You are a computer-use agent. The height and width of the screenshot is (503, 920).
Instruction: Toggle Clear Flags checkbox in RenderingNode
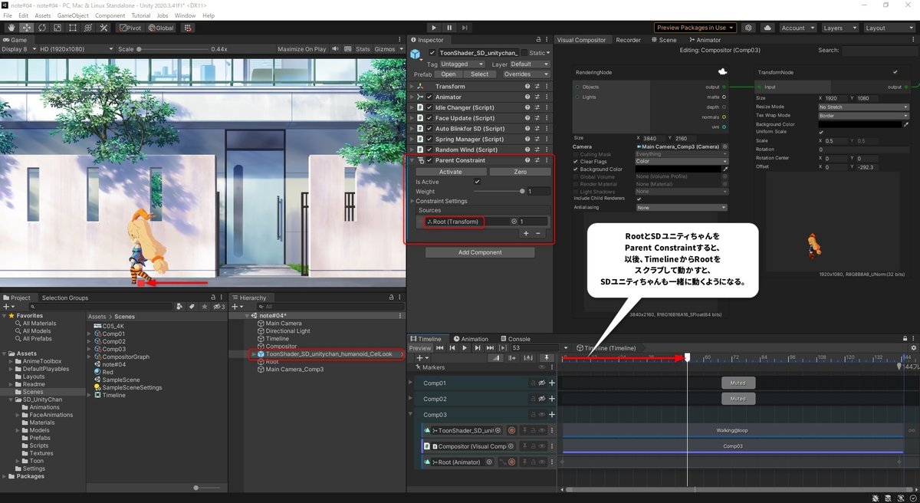[577, 162]
